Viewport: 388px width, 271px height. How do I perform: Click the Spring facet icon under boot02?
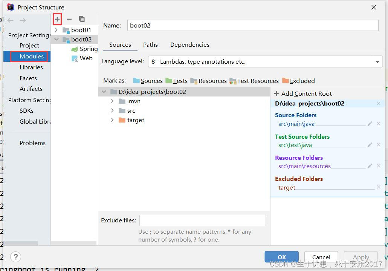(75, 49)
